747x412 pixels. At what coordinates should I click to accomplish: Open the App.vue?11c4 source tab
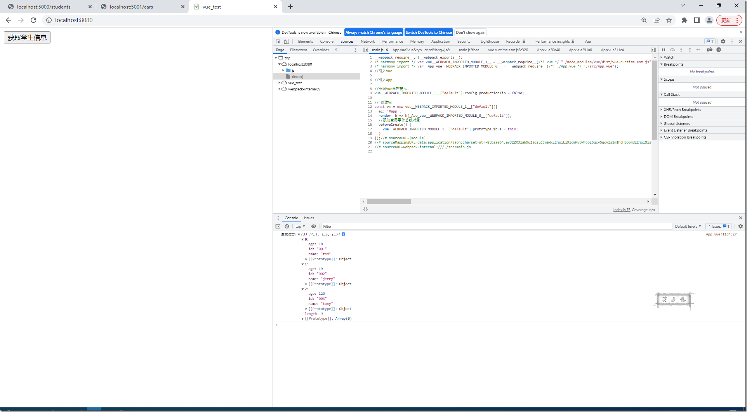[x=612, y=50]
